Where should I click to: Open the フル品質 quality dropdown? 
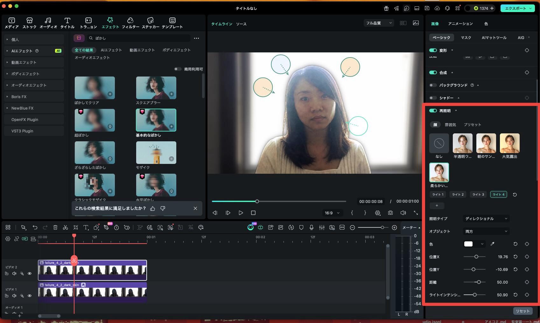pyautogui.click(x=379, y=23)
